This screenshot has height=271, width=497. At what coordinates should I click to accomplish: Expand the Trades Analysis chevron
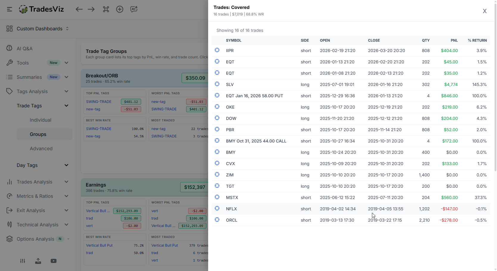point(66,182)
